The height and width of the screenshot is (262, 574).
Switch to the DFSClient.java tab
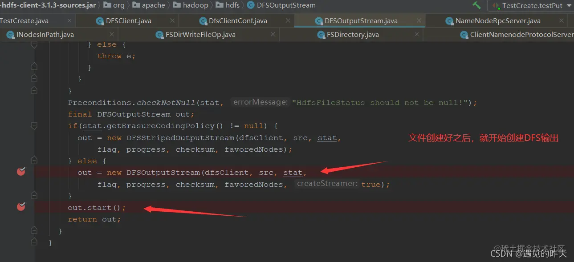[x=127, y=20]
